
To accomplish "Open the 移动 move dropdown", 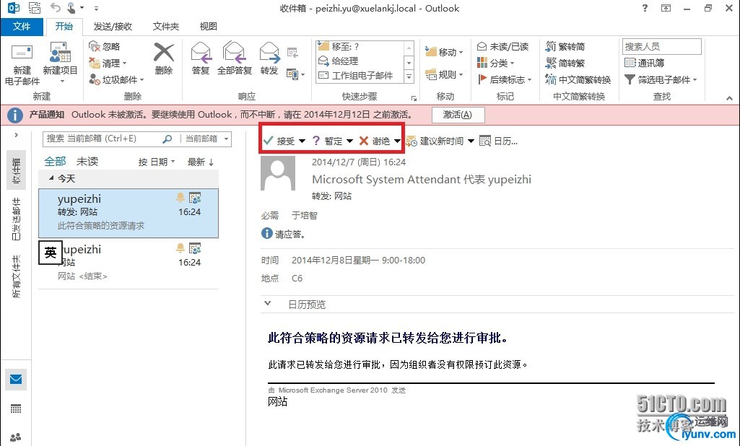I will coord(443,52).
